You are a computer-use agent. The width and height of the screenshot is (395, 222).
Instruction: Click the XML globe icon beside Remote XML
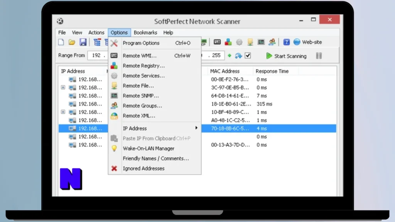(x=114, y=116)
